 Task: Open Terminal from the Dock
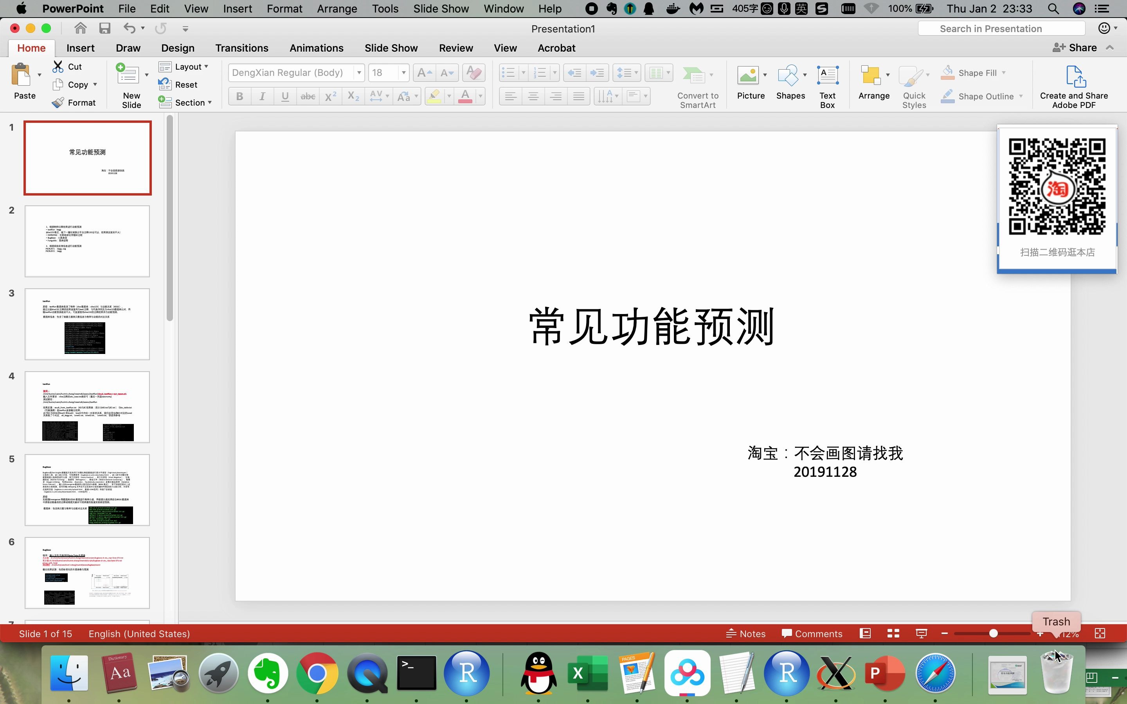click(x=416, y=673)
